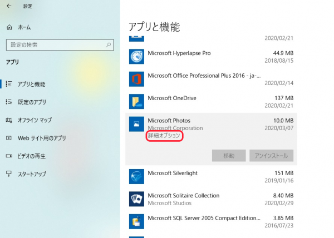This screenshot has width=334, height=238.
Task: Click the Microsoft SQL Server Compact icon
Action: [136, 221]
